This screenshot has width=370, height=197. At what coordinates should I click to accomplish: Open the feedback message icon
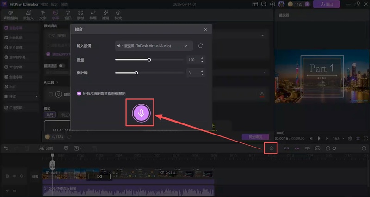264,4
